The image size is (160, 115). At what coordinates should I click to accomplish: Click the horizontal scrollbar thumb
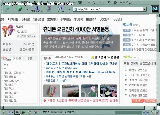point(74,108)
